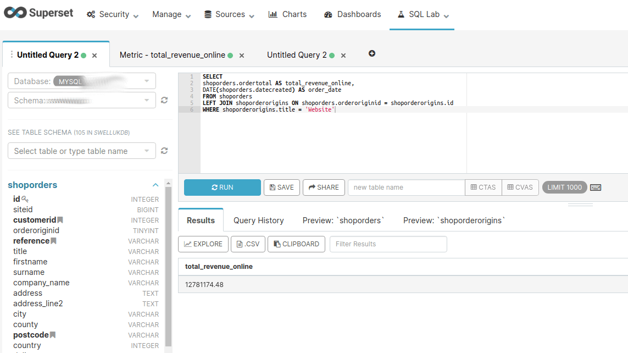Download results as .CSV

tap(248, 244)
